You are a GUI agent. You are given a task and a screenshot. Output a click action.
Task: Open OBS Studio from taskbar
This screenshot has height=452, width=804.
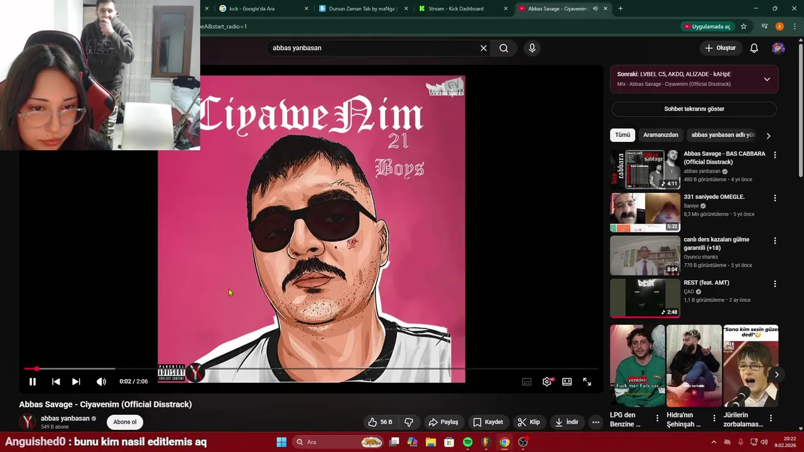(x=523, y=442)
